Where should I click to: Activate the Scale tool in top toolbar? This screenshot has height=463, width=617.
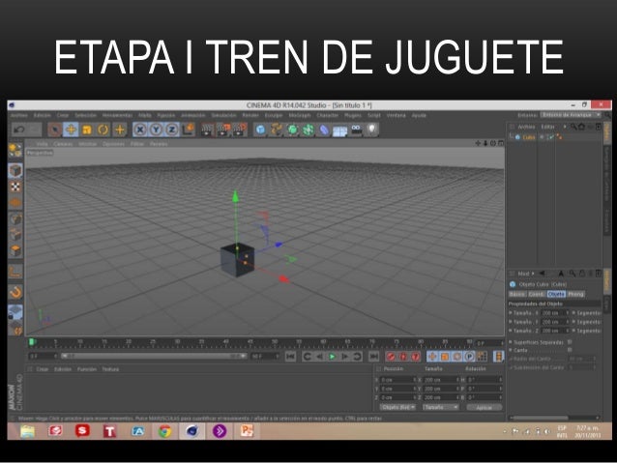87,130
